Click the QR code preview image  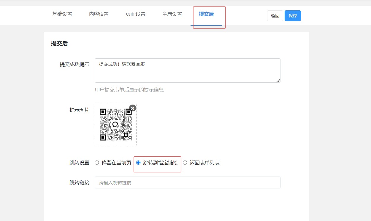click(x=115, y=125)
